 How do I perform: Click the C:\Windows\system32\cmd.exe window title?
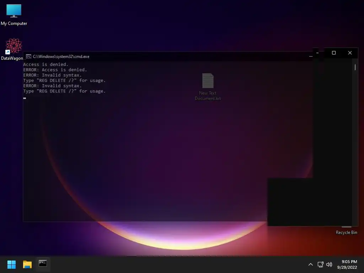point(61,57)
